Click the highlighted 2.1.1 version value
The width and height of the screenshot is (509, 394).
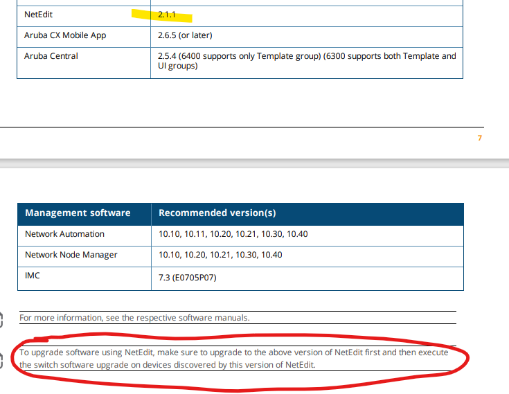(x=166, y=15)
